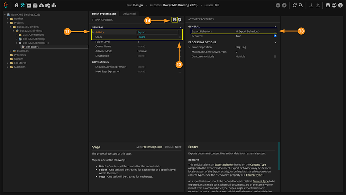Toggle the Required checkbox
Viewport: 346px width, 195px height.
[x=275, y=36]
